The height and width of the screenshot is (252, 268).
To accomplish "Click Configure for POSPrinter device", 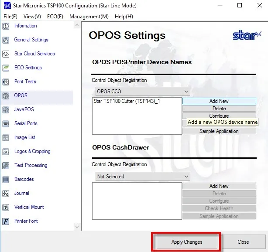I will 219,116.
